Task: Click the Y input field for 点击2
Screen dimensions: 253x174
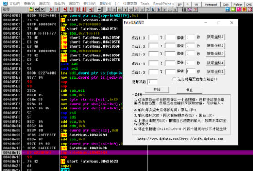Action: coord(170,45)
